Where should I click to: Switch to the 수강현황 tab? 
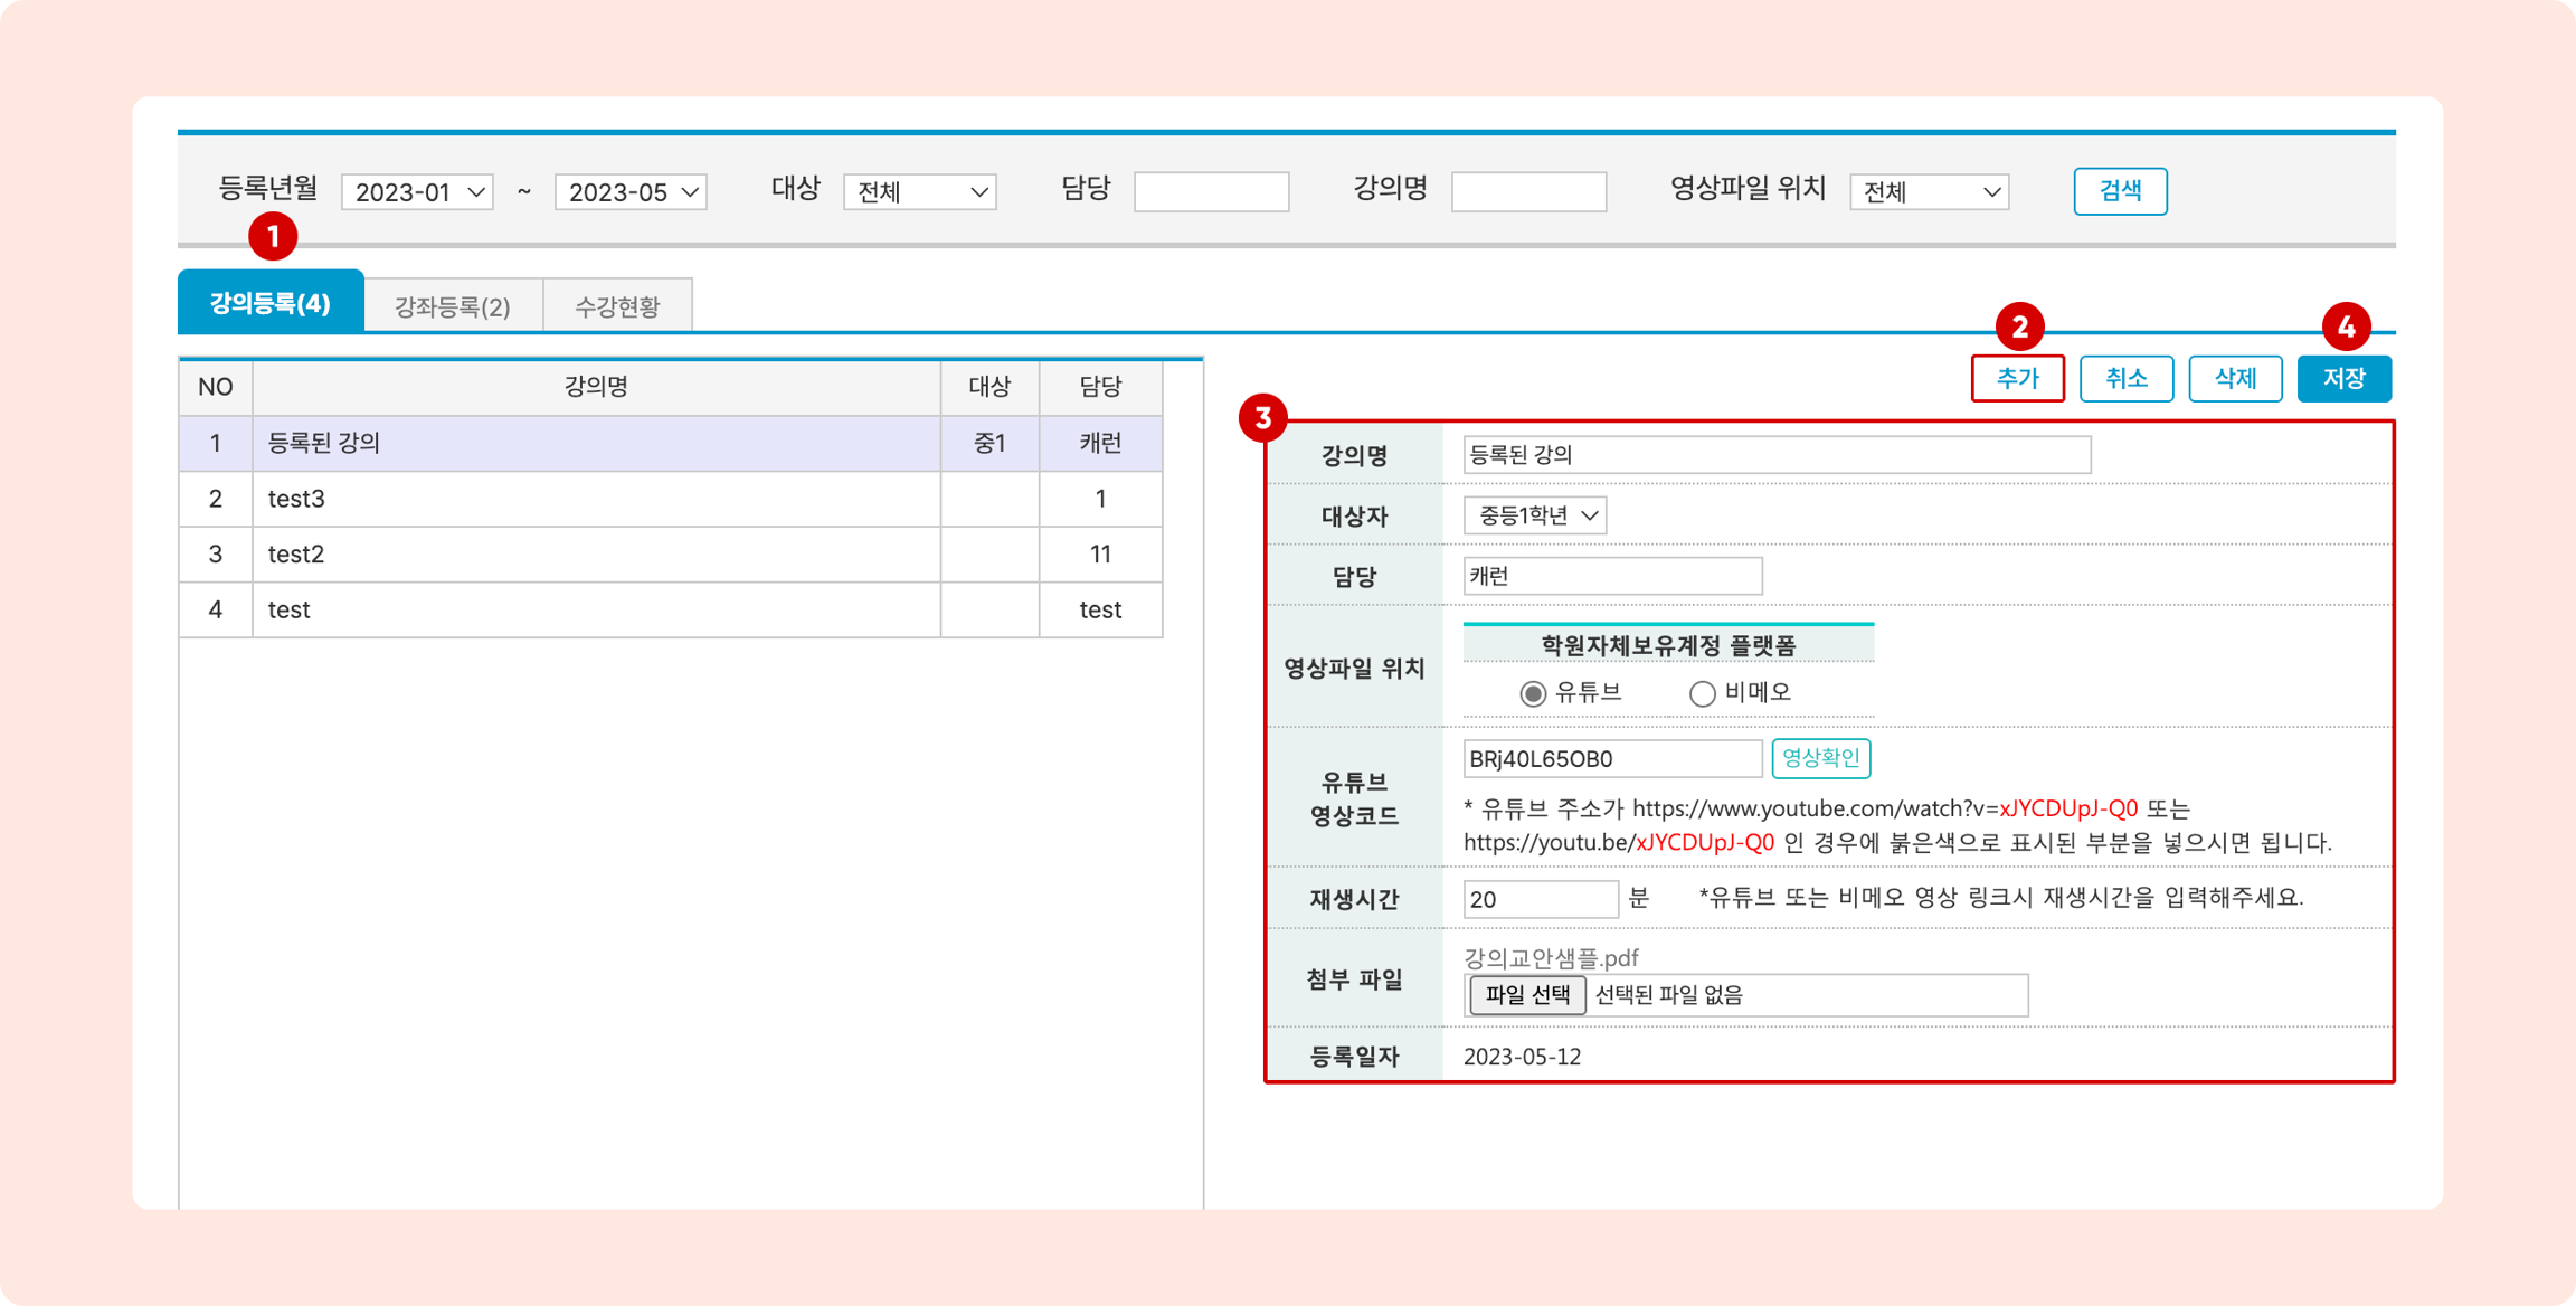coord(617,306)
